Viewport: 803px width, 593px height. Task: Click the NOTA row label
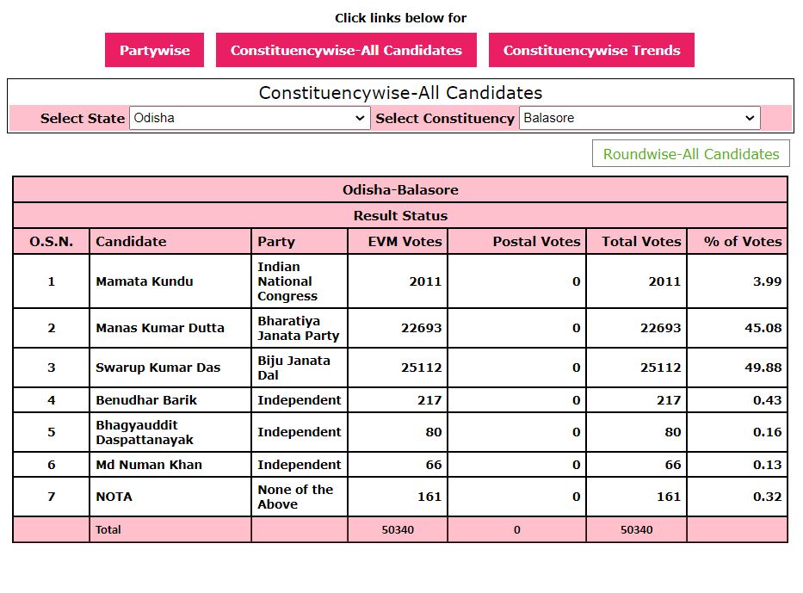tap(114, 497)
